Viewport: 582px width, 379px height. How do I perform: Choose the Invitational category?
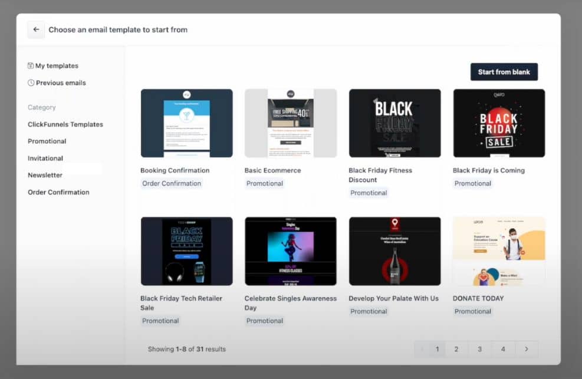[45, 159]
